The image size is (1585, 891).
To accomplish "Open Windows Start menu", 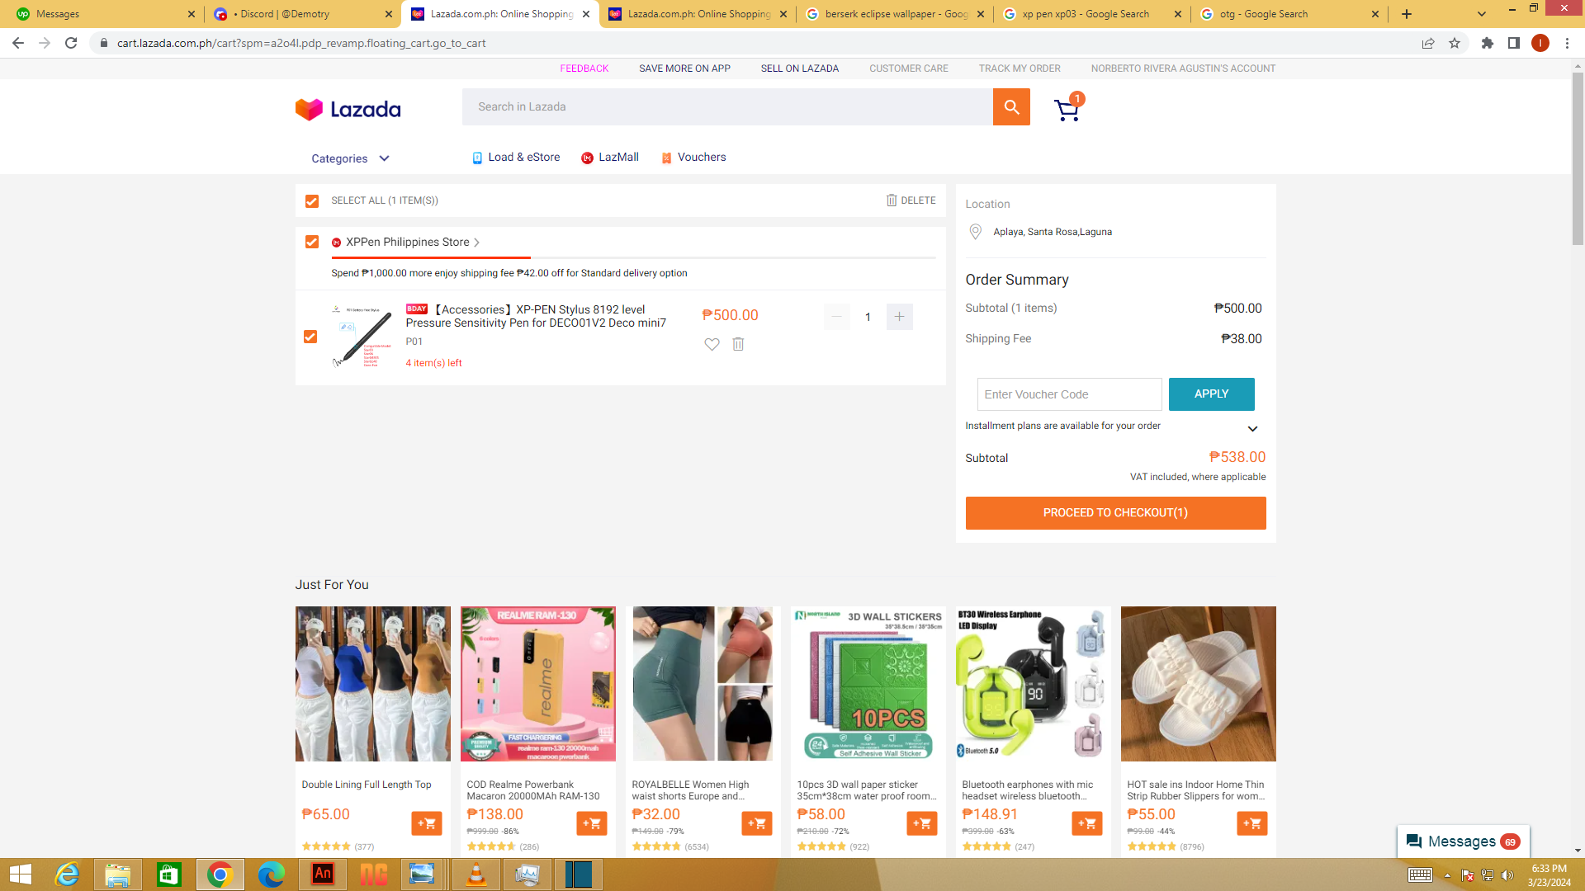I will click(x=20, y=874).
